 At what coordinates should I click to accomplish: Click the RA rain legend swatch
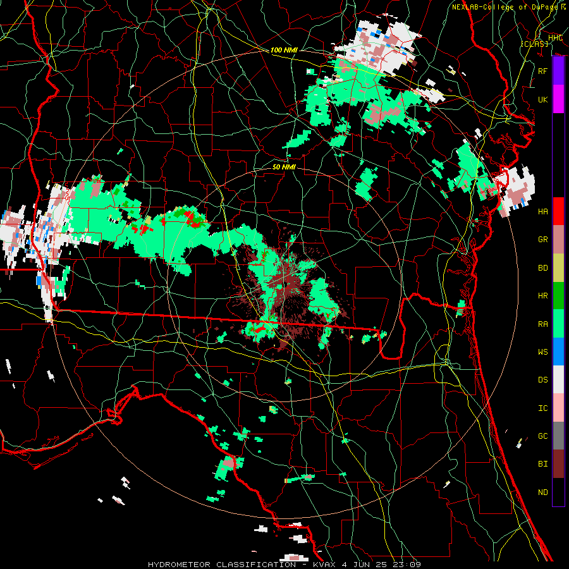pos(558,324)
